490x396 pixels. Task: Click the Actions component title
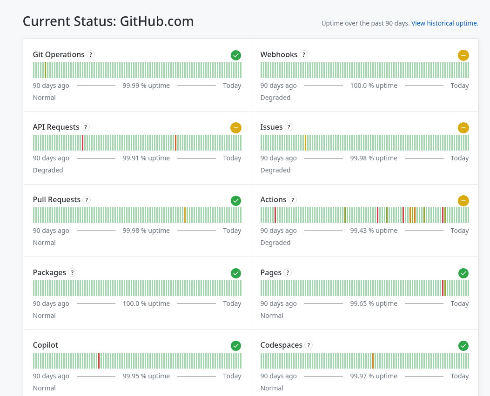click(x=273, y=200)
